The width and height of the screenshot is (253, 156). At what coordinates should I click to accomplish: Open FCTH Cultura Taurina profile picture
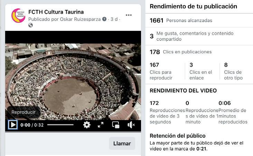tap(18, 16)
